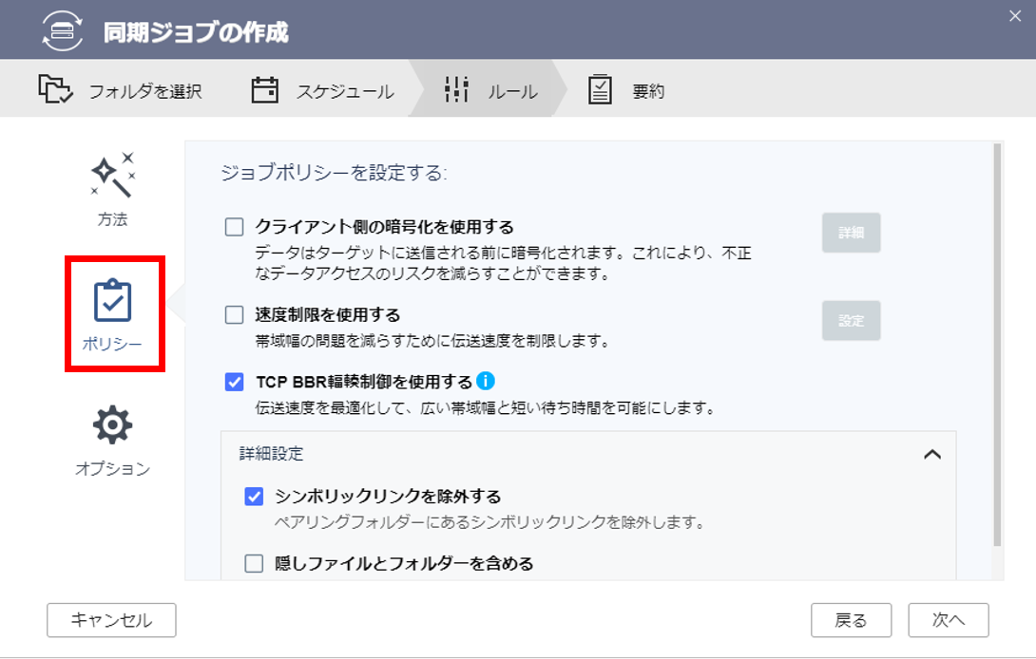Enable クライアント側の暗号化を使用する checkbox
This screenshot has width=1036, height=659.
point(235,227)
